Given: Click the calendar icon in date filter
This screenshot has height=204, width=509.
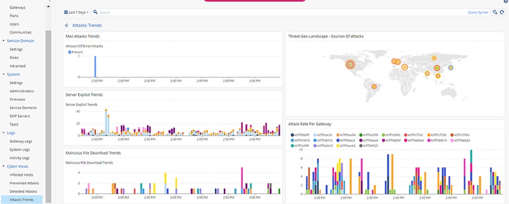Looking at the screenshot, I should 67,12.
